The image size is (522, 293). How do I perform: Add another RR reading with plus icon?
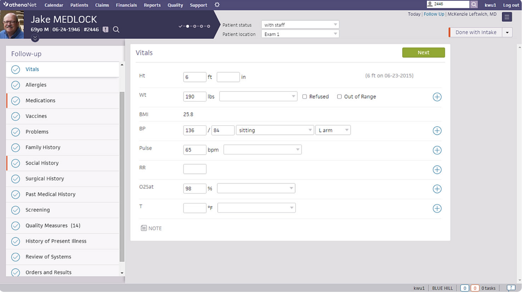[437, 170]
